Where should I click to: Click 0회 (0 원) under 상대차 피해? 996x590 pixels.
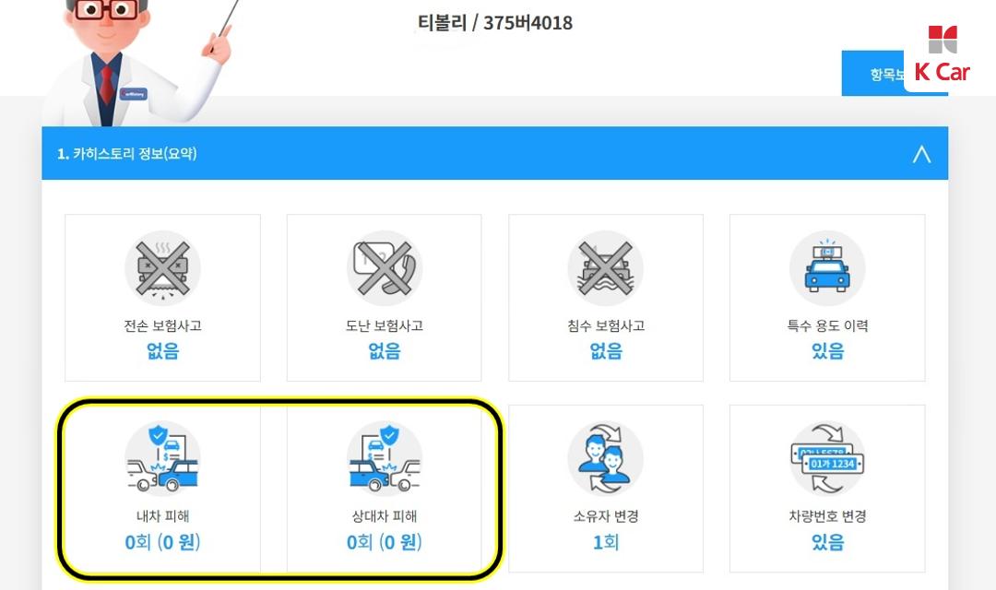(385, 542)
